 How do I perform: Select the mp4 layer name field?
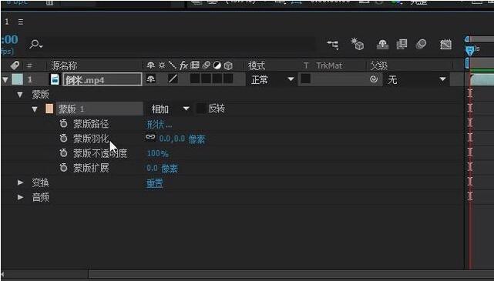pos(102,79)
